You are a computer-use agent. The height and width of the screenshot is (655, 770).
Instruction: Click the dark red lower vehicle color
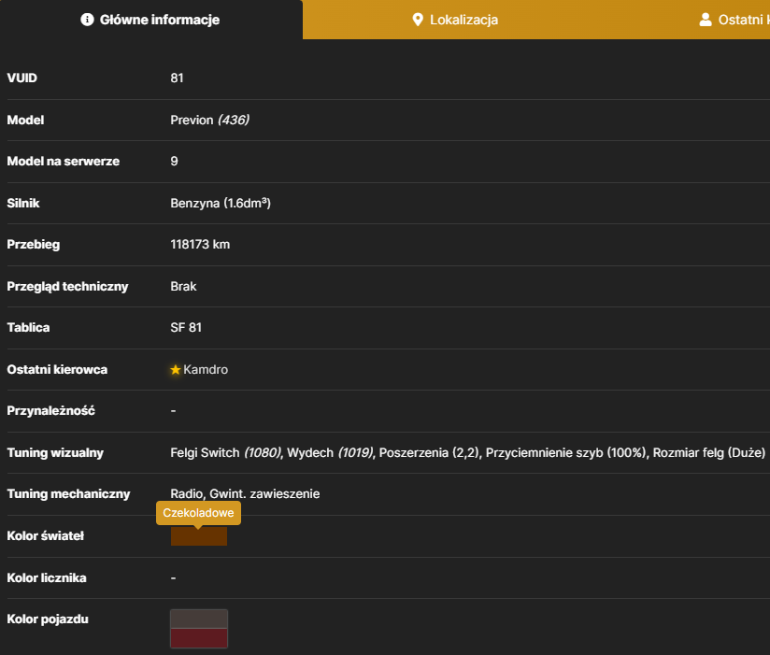pos(199,638)
